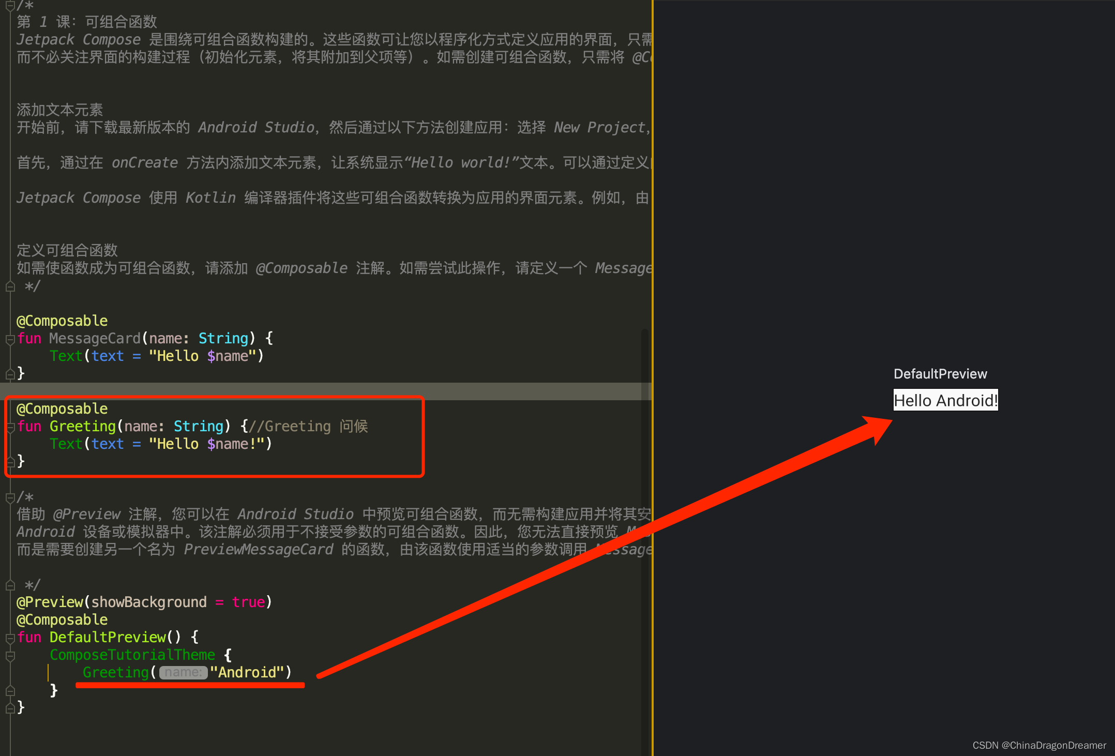Click the string "Hello $name" in MessageCard
Screen dimensions: 1115x756
point(203,356)
